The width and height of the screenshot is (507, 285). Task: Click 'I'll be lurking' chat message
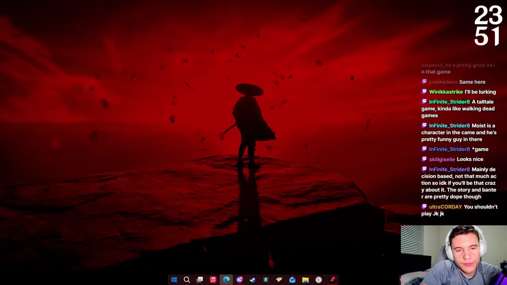pyautogui.click(x=480, y=92)
